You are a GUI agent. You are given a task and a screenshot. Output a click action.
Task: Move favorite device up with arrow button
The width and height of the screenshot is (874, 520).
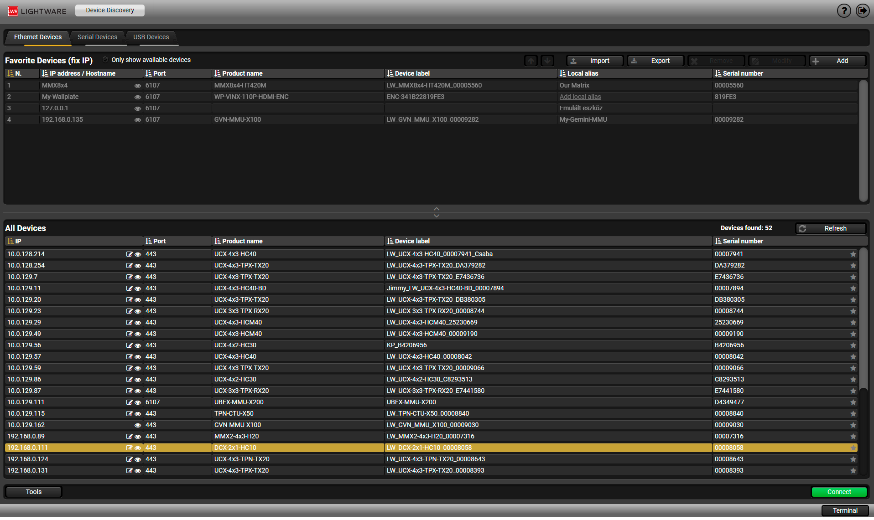pyautogui.click(x=531, y=61)
